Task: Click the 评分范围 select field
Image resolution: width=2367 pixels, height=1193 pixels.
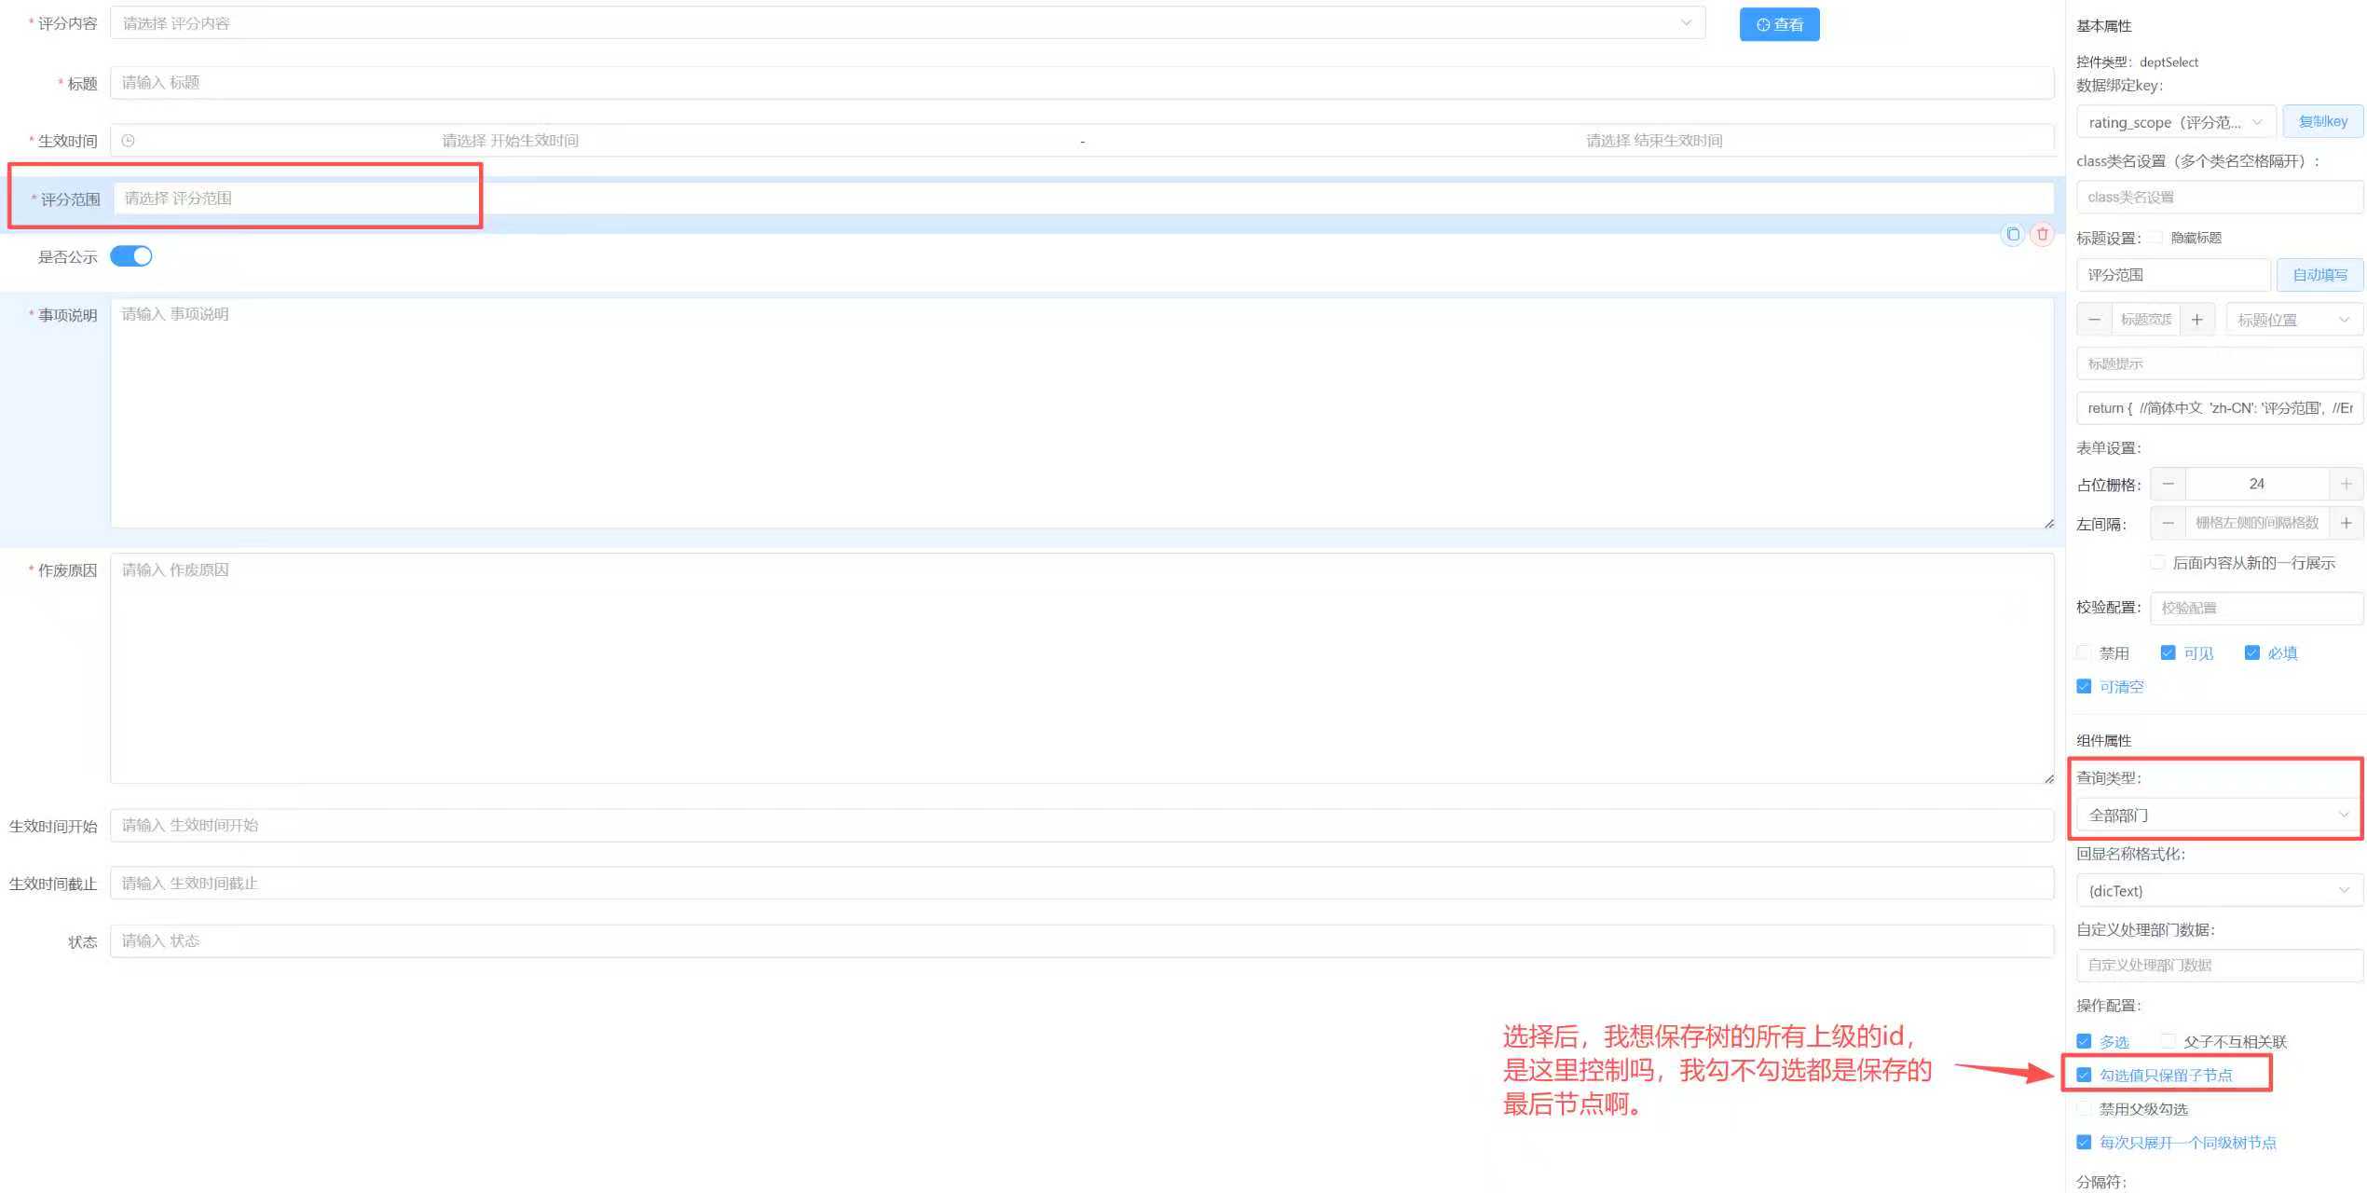Action: pyautogui.click(x=1081, y=199)
